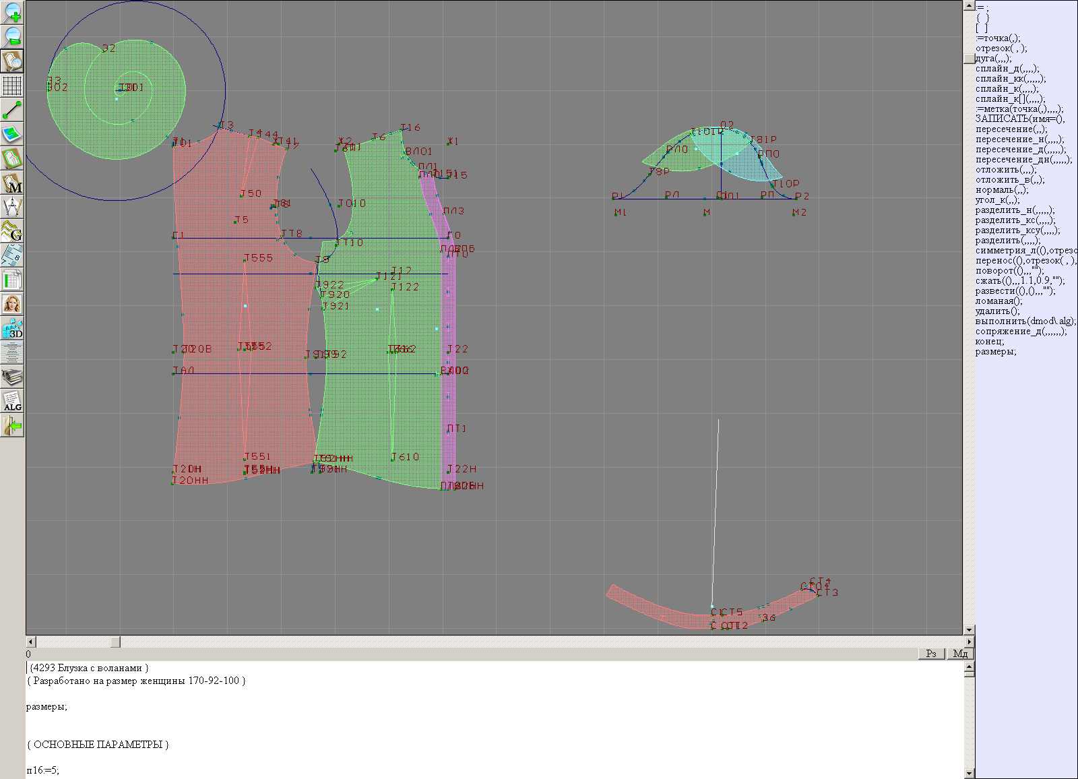1078x779 pixels.
Task: Select the compass measuring tool icon
Action: coord(12,207)
